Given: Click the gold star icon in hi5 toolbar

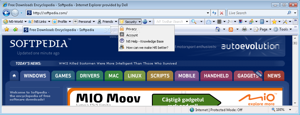Looking at the screenshot, I should [x=274, y=22].
